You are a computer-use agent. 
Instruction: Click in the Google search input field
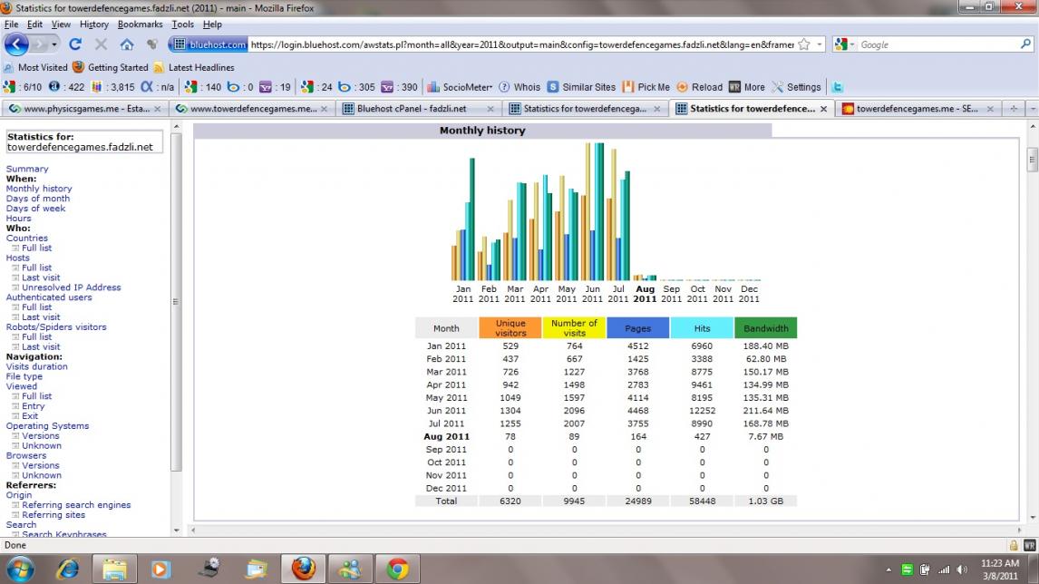click(934, 44)
